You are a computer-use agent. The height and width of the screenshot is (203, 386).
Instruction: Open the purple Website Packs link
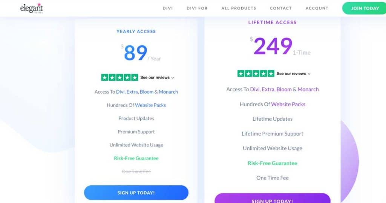(288, 104)
